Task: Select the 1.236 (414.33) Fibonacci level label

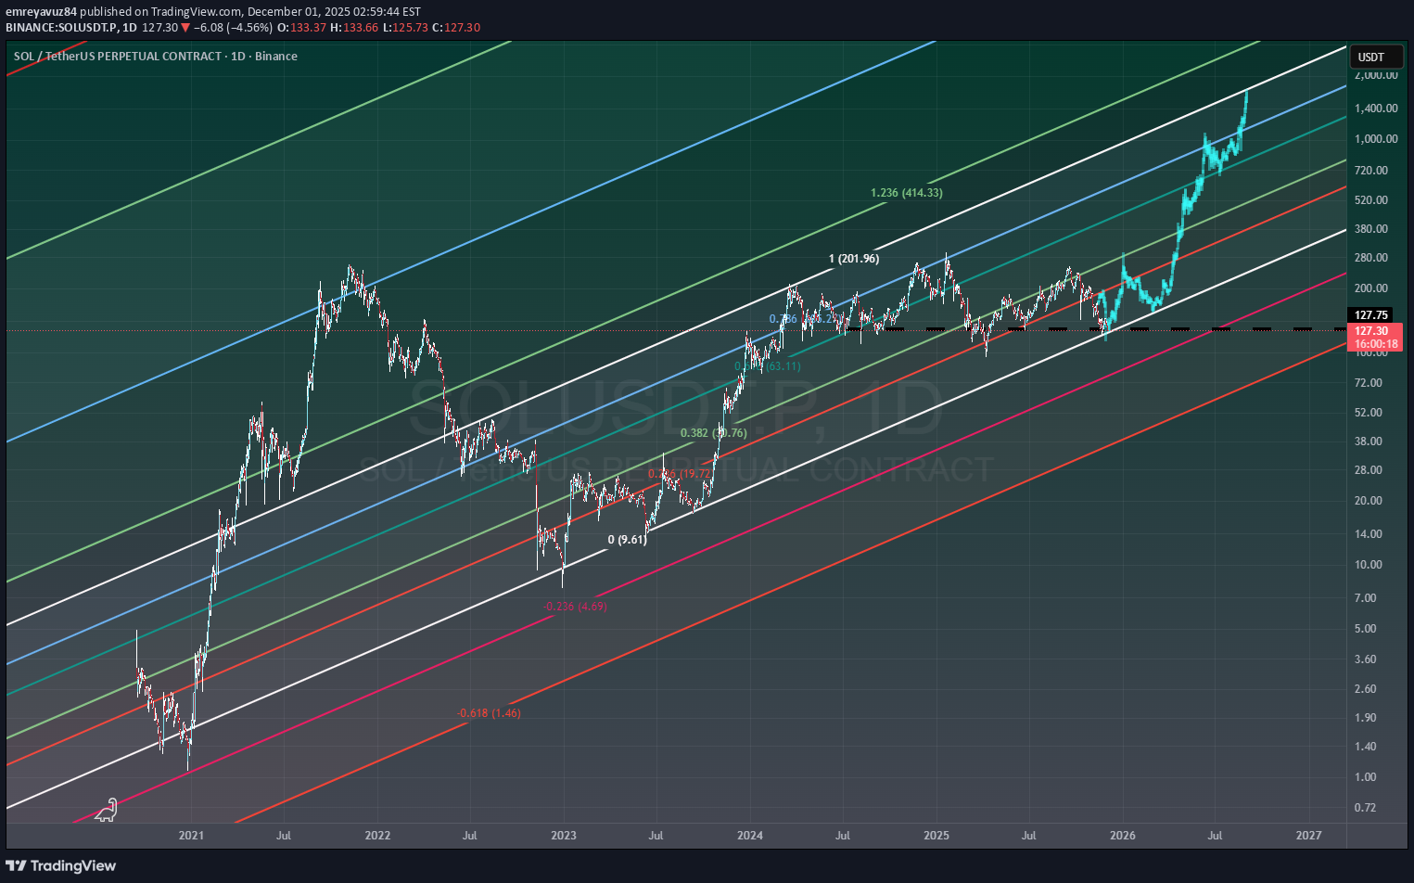Action: coord(906,193)
